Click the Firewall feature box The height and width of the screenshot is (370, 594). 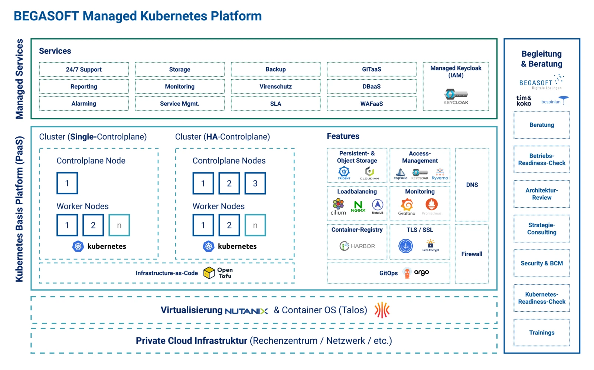(x=472, y=254)
